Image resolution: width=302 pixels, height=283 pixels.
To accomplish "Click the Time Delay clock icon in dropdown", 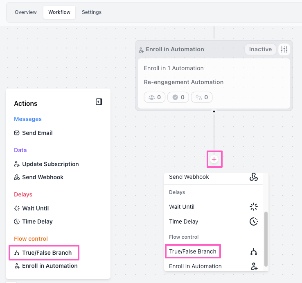I will tap(254, 221).
